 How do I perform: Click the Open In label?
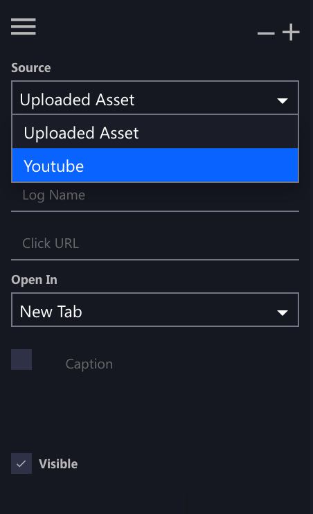click(34, 280)
